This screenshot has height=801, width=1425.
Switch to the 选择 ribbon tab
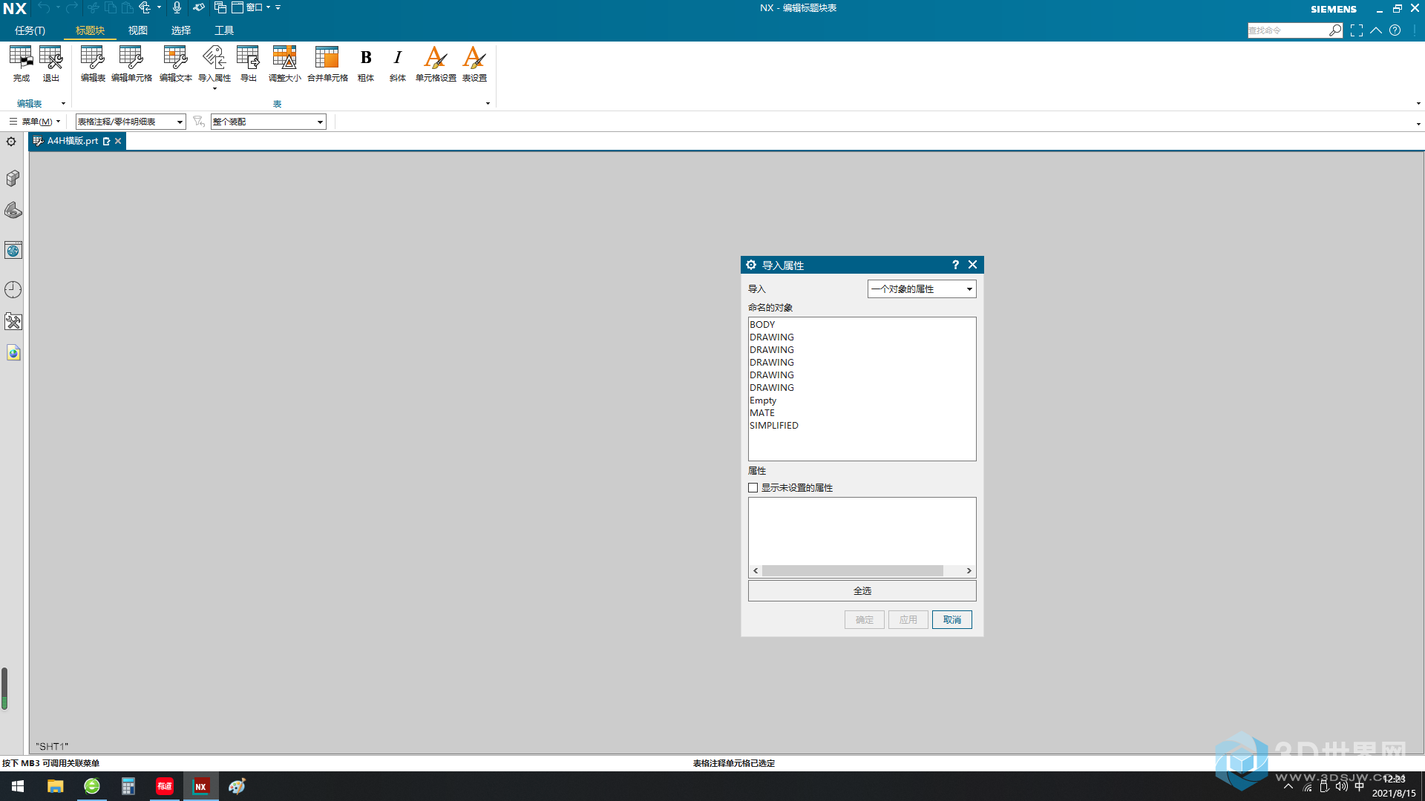click(x=180, y=30)
